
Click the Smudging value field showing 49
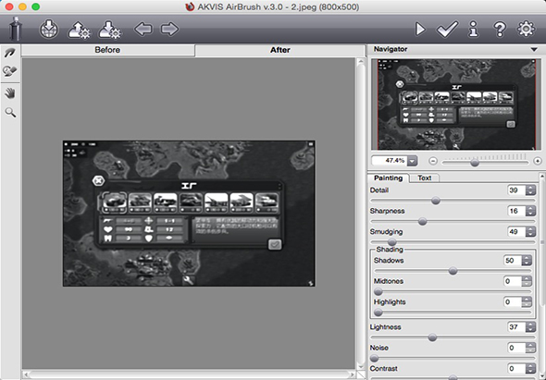[x=516, y=232]
